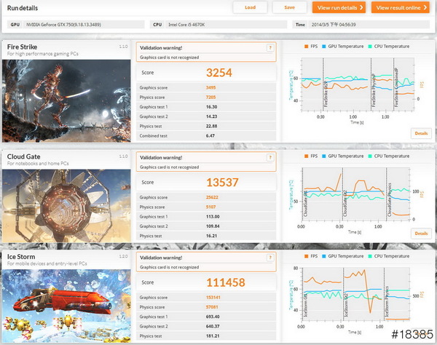Click CPU Temperature green swatch in Cloud Gate legend

(371, 155)
